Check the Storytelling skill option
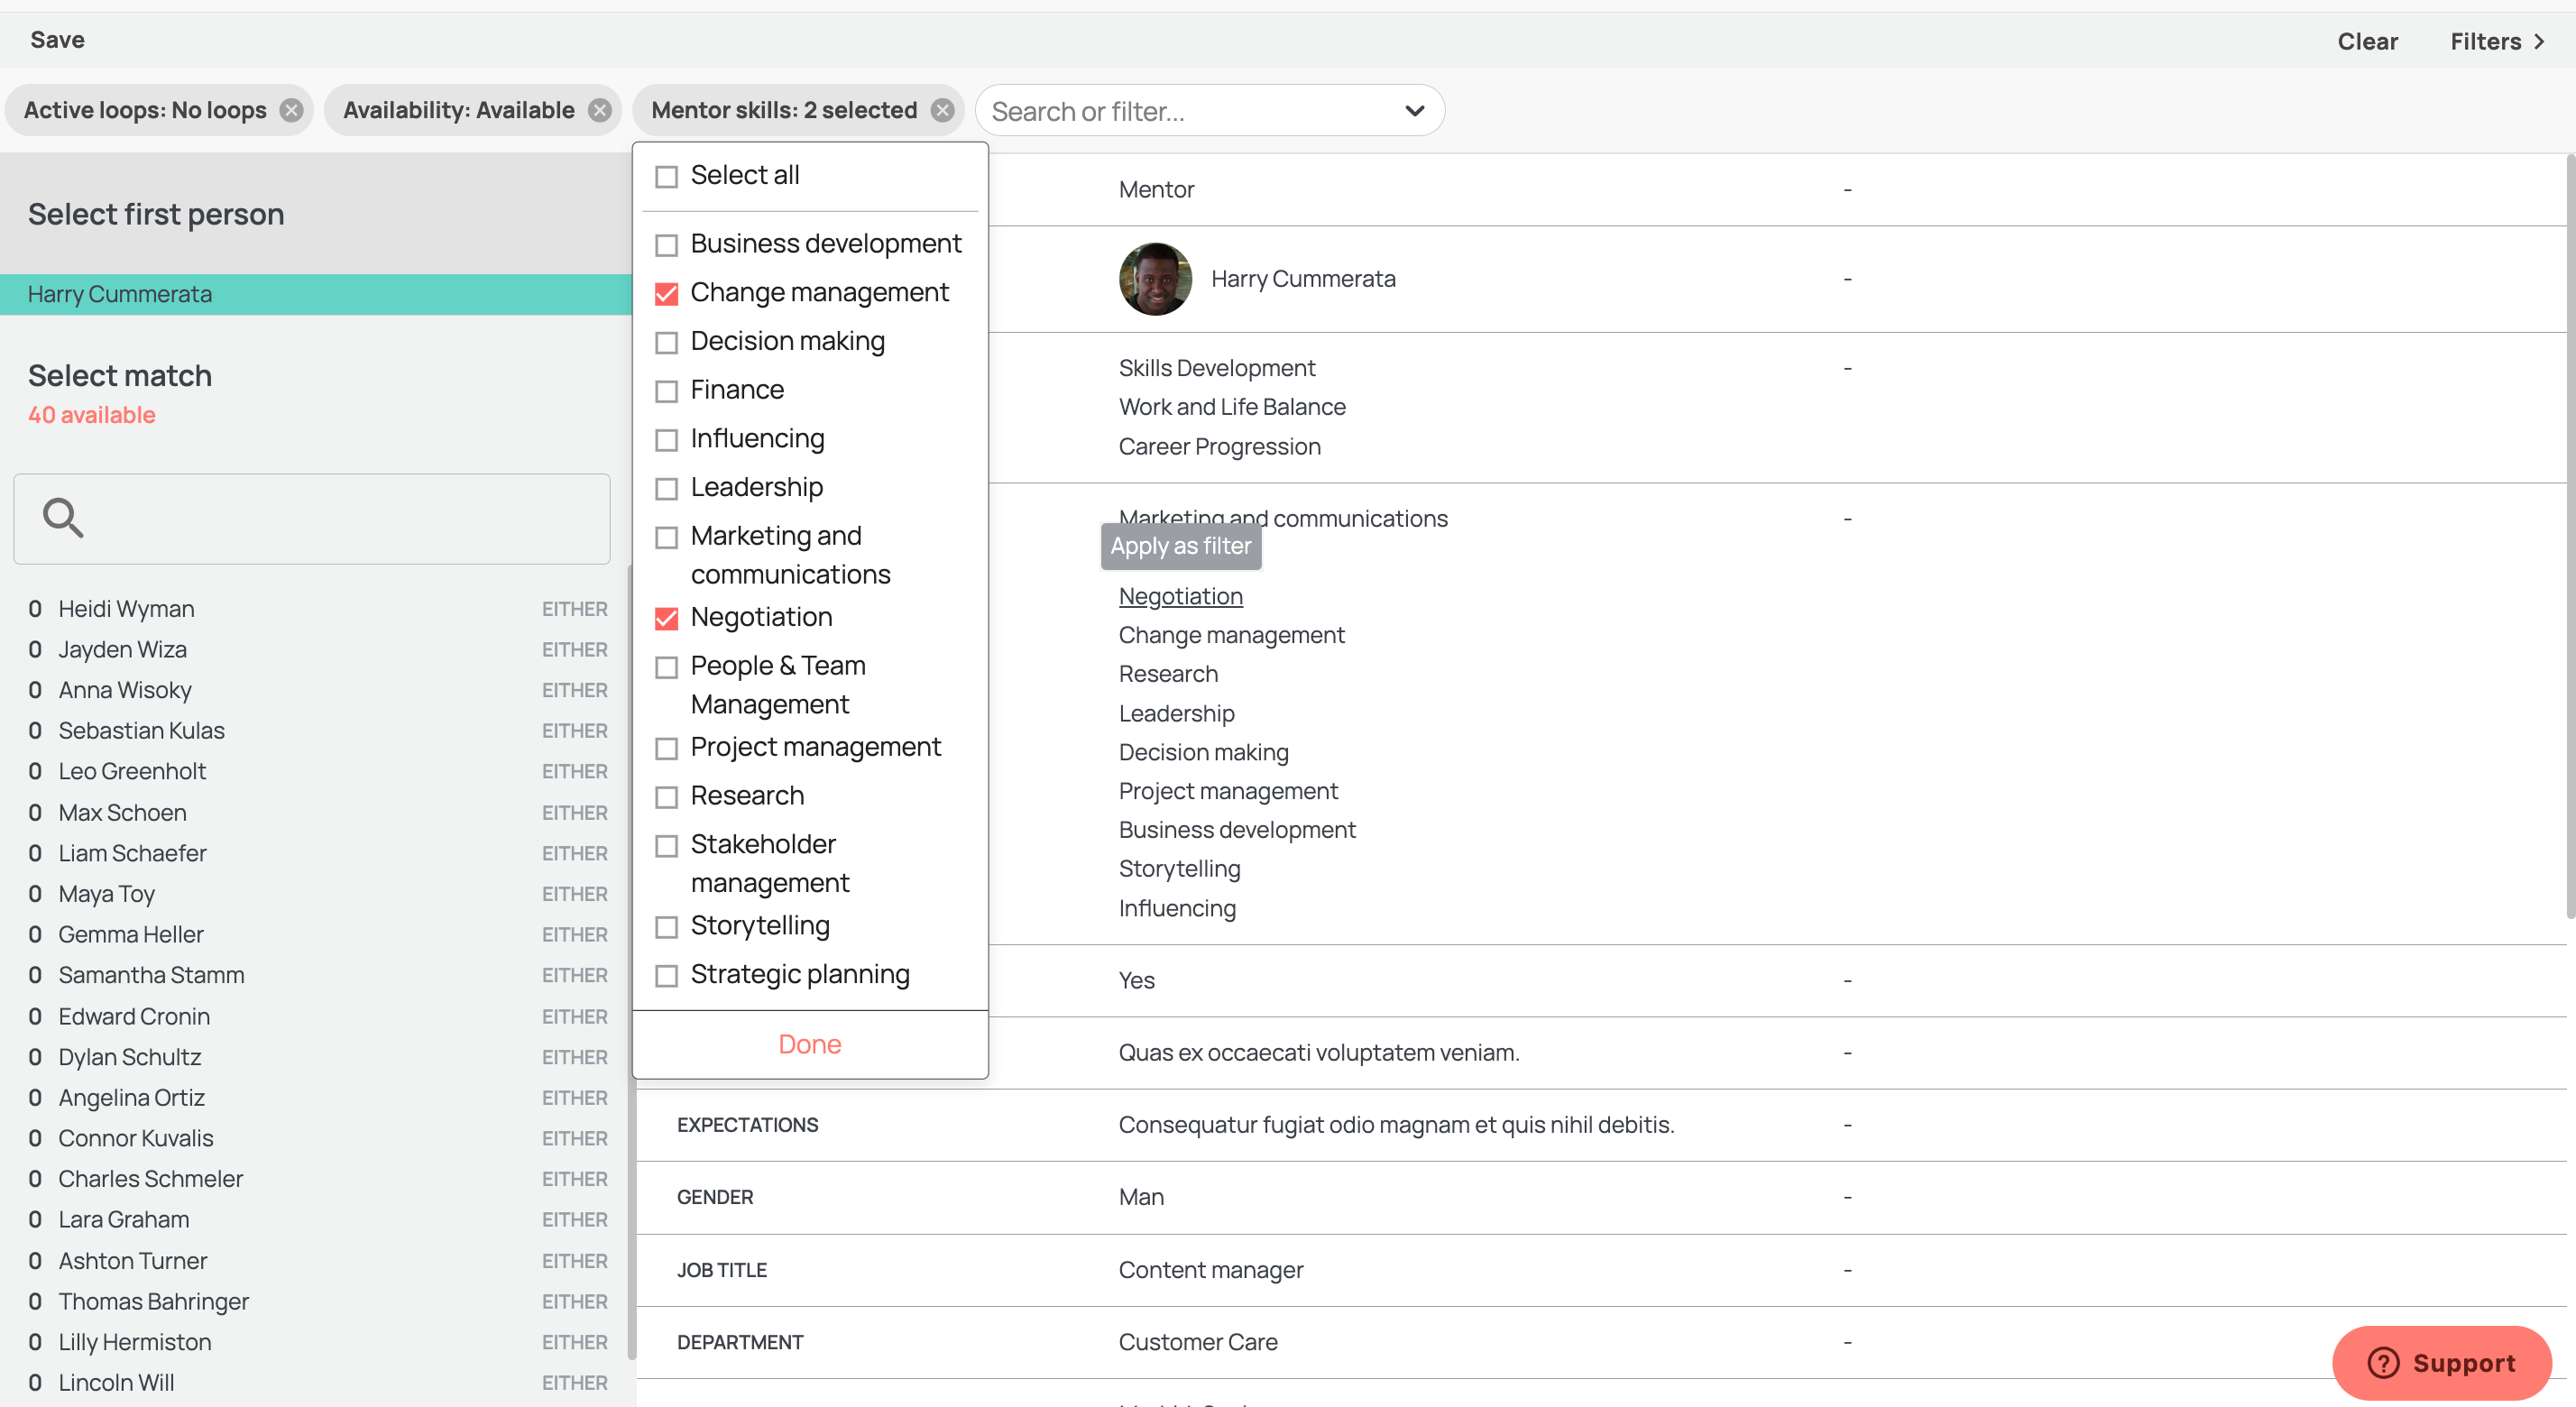2576x1407 pixels. click(666, 927)
